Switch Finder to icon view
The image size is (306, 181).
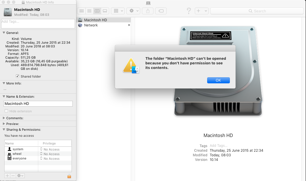coord(82,11)
